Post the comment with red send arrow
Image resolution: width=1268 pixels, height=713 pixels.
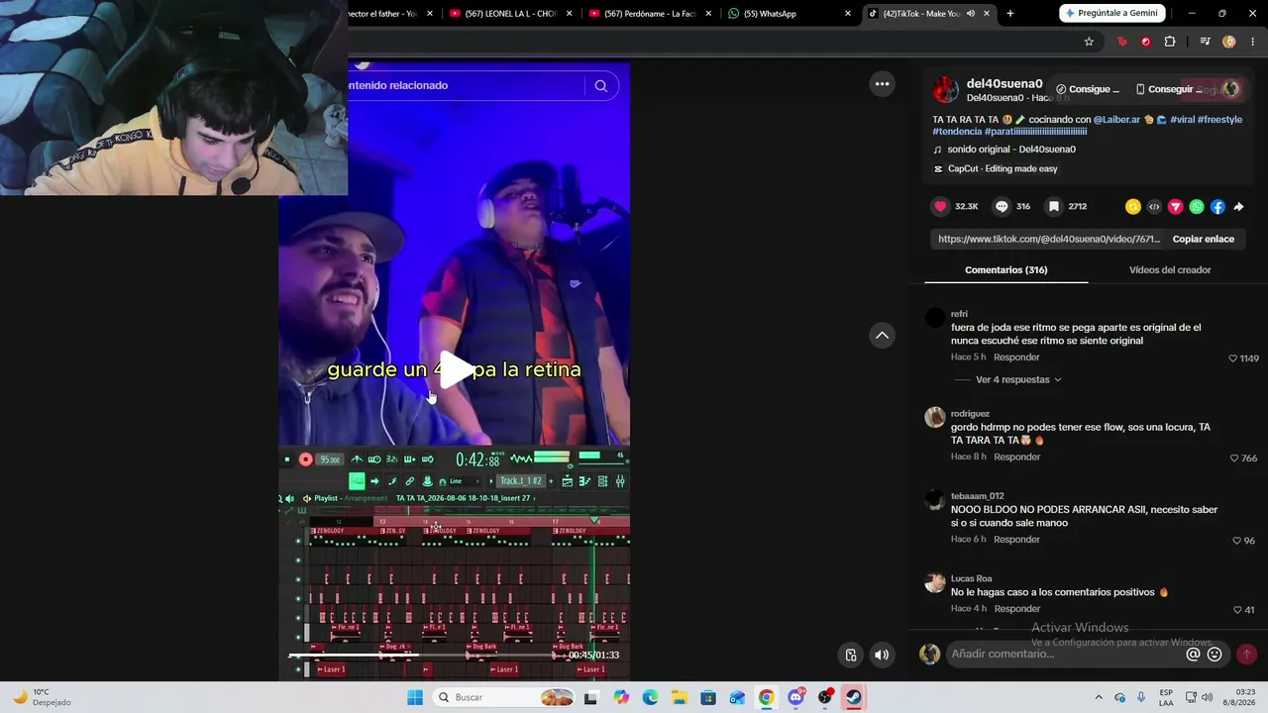(1246, 654)
